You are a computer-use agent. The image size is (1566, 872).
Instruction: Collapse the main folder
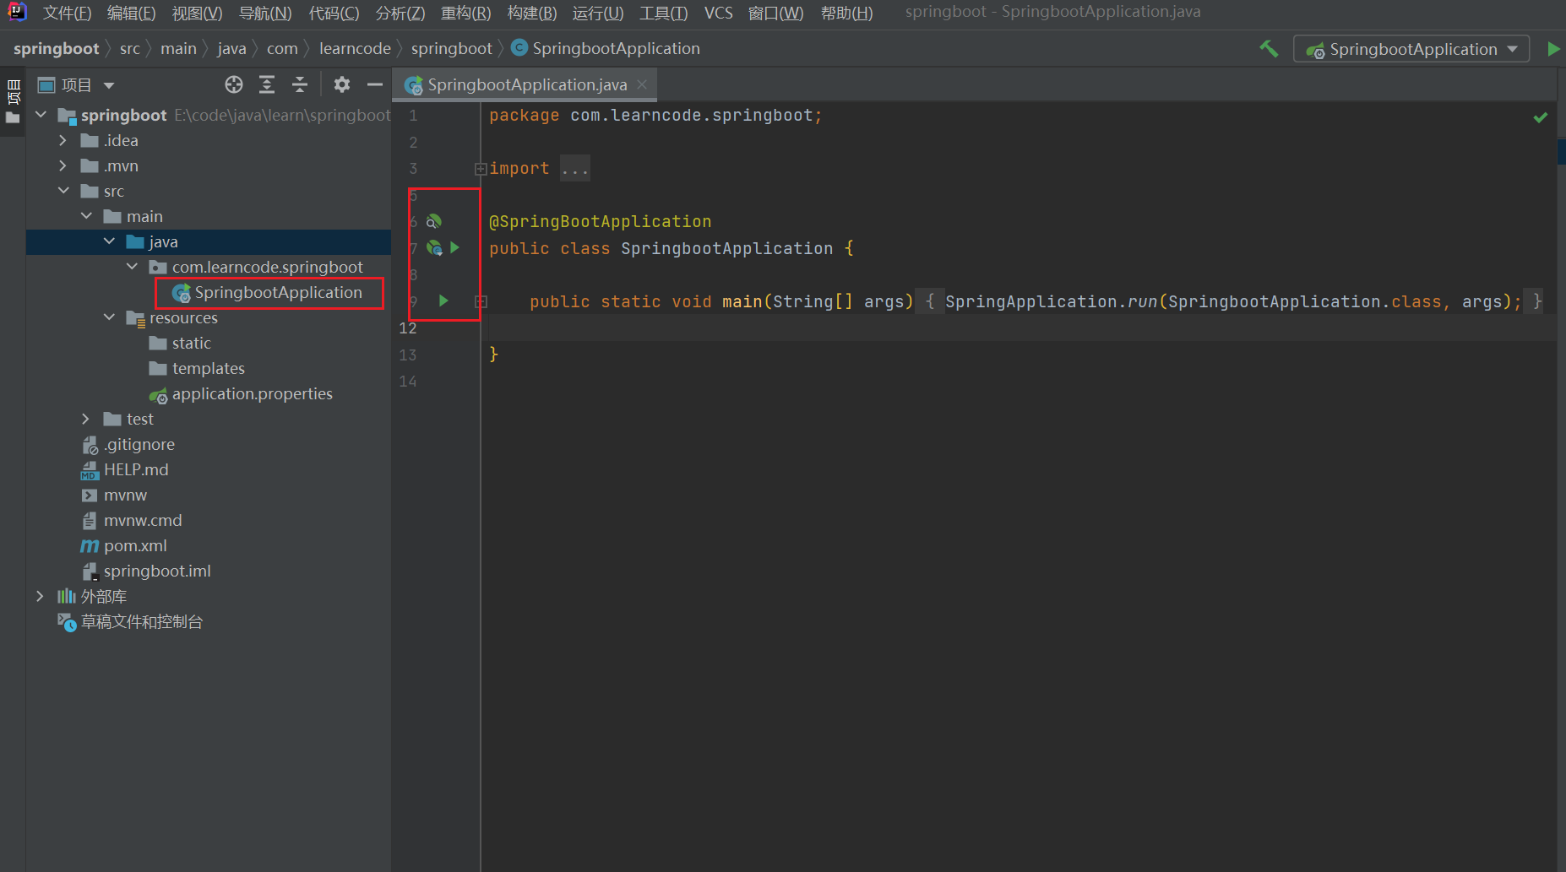coord(86,216)
